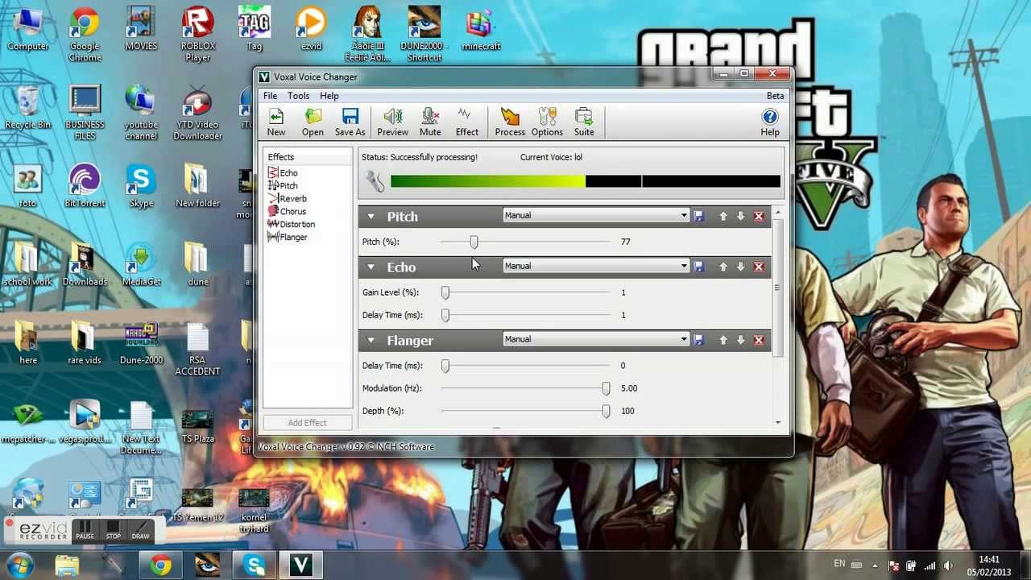The height and width of the screenshot is (580, 1031).
Task: Select the MediaGet desktop icon
Action: pyautogui.click(x=141, y=264)
